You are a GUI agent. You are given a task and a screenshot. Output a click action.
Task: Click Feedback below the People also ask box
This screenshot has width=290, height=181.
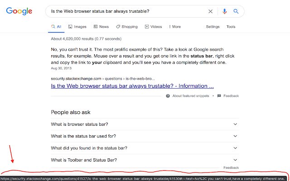[231, 168]
